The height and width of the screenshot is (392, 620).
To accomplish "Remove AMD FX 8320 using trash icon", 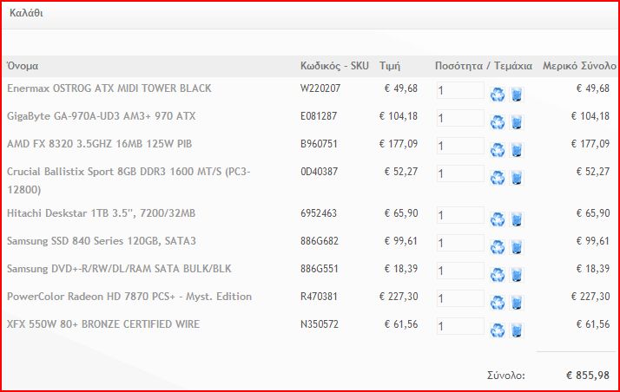I will 517,150.
